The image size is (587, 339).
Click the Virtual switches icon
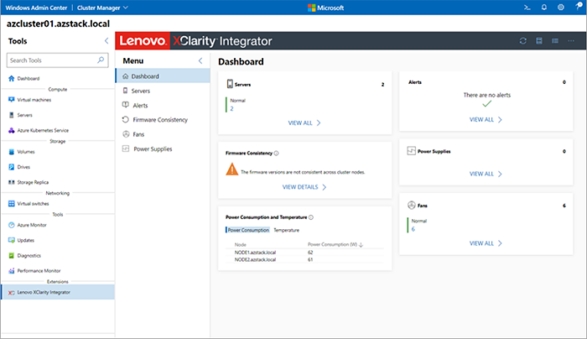click(x=11, y=204)
